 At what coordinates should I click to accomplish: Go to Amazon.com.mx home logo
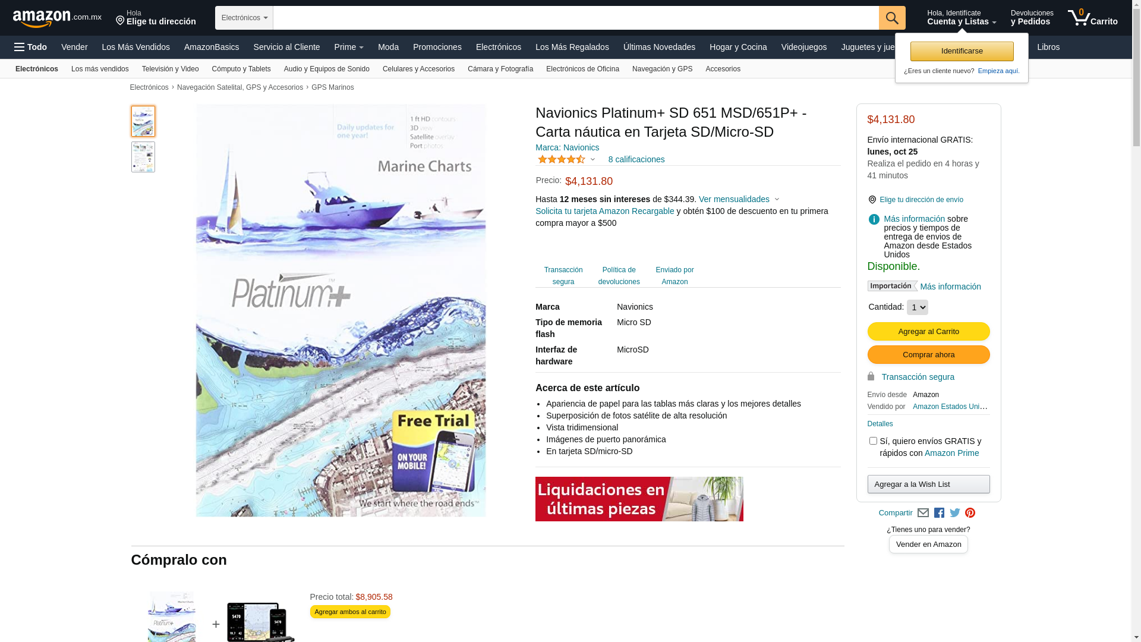tap(57, 18)
